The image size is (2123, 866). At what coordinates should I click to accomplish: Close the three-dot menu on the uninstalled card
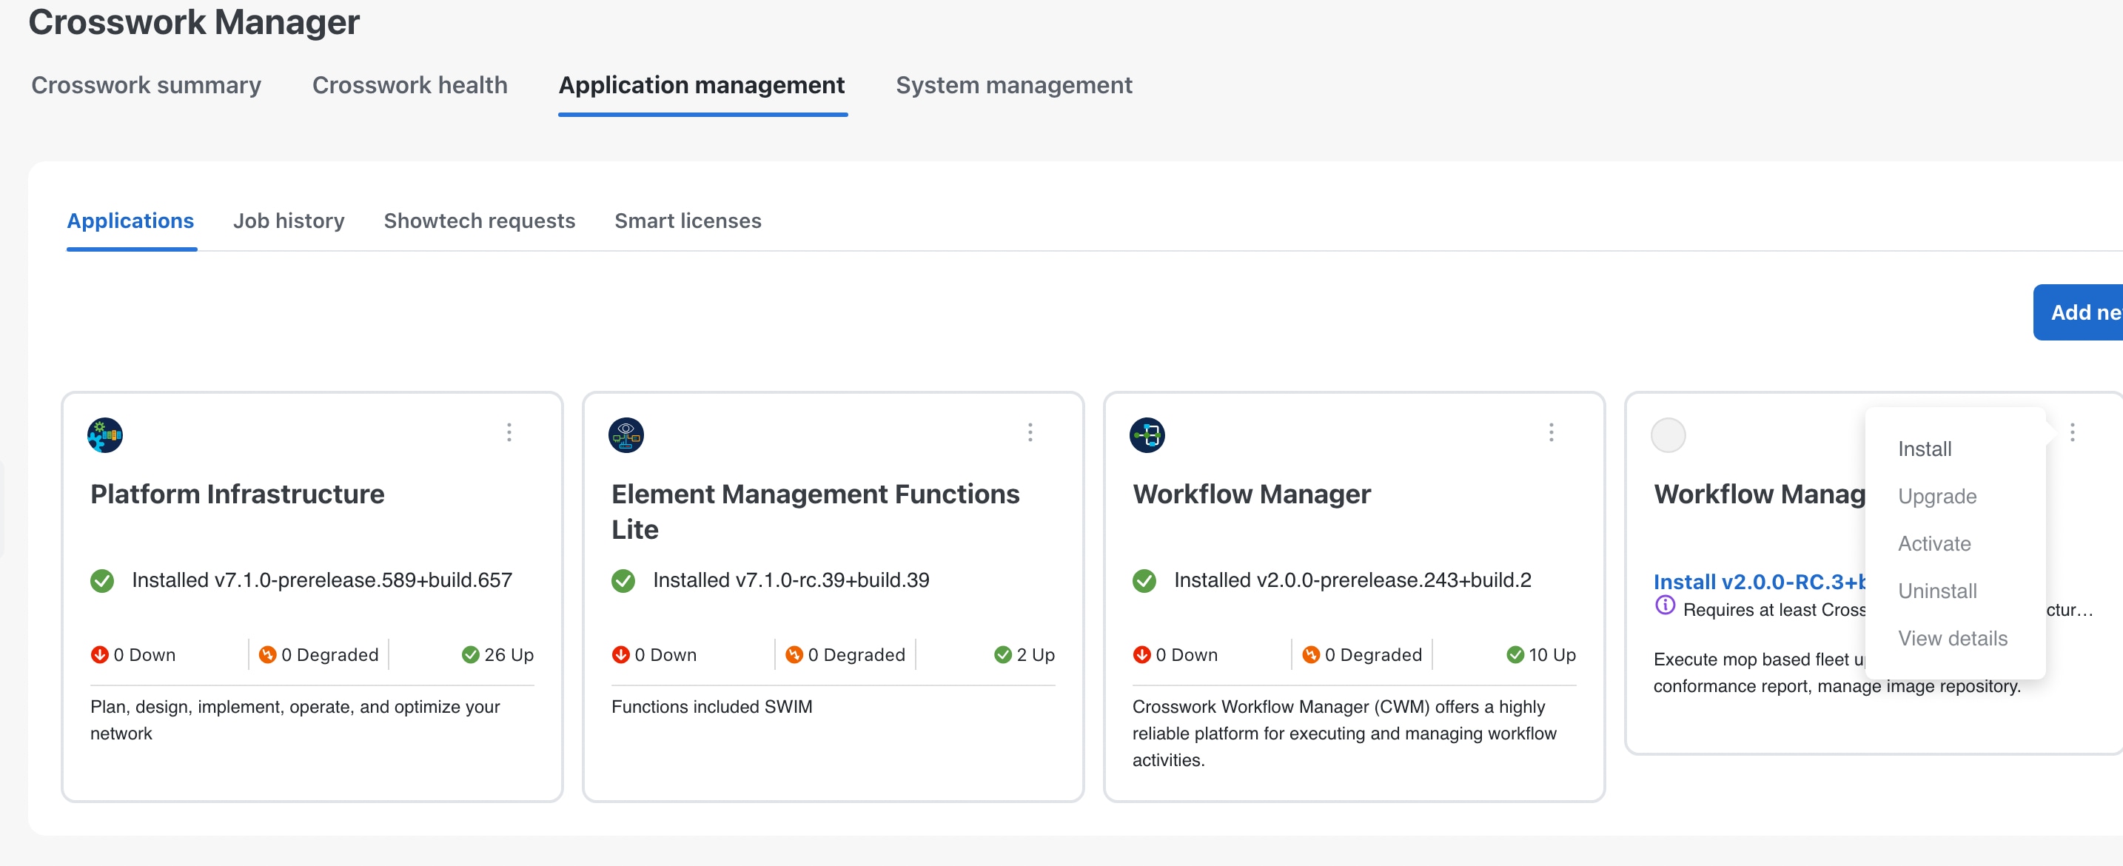(2072, 432)
